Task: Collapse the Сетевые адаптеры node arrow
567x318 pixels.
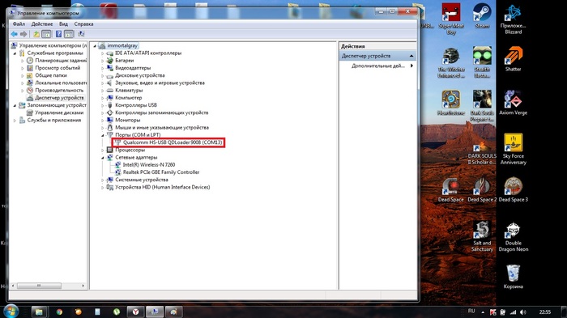Action: pyautogui.click(x=102, y=158)
